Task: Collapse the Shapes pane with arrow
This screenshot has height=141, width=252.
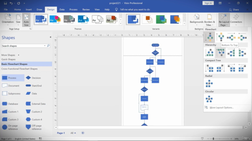Action: pos(50,37)
